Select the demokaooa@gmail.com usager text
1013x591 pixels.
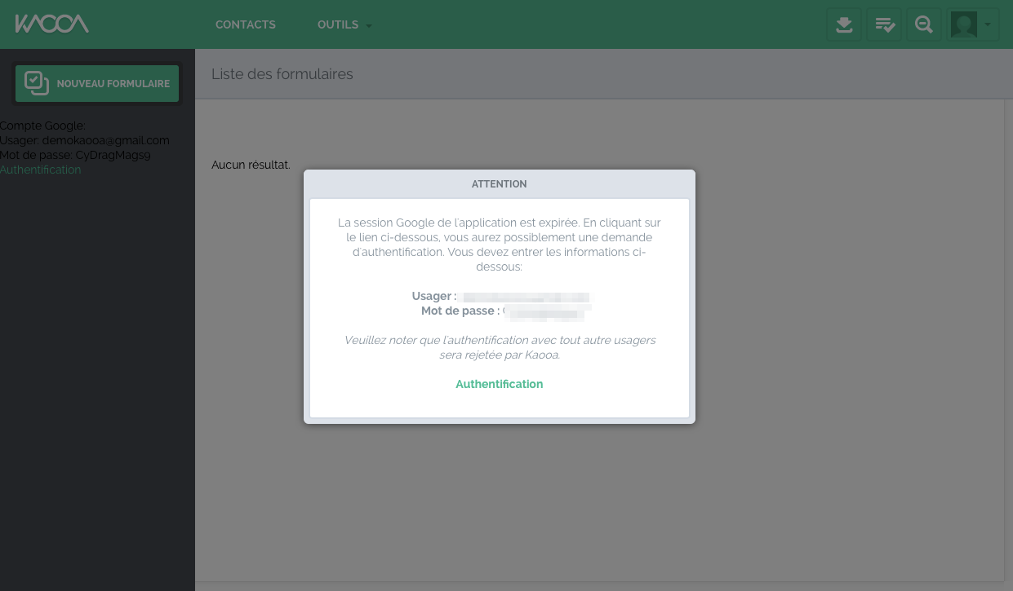pos(106,140)
